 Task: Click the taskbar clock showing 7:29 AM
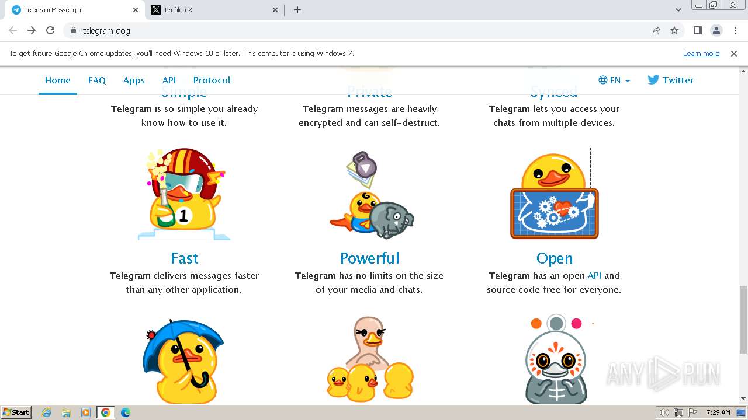tap(718, 412)
